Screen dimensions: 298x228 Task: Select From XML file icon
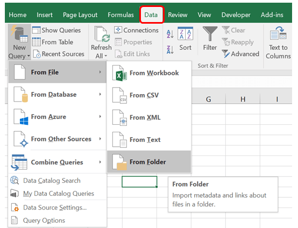(x=119, y=118)
